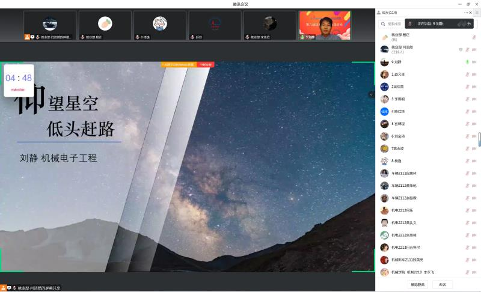The image size is (481, 292).
Task: Click the WhatsApp-style avatar of 机电2212张旭琦
Action: [x=384, y=235]
